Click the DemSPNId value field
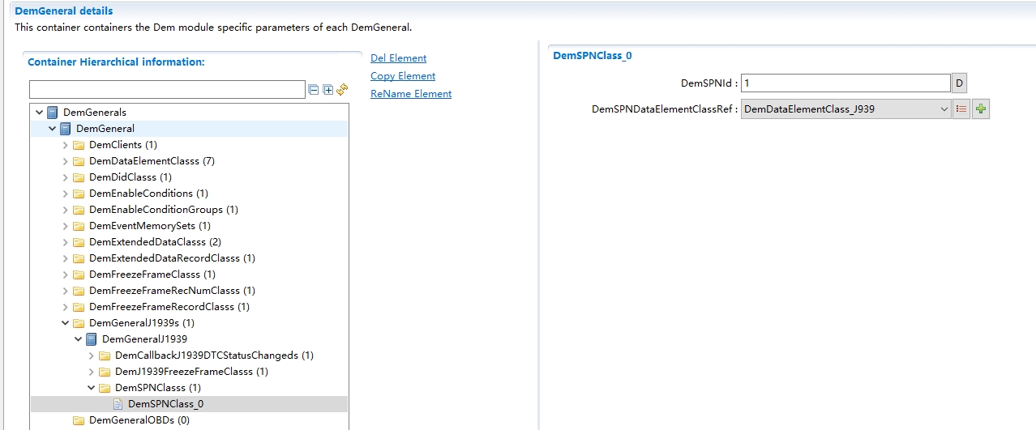The height and width of the screenshot is (430, 1036). pyautogui.click(x=845, y=83)
